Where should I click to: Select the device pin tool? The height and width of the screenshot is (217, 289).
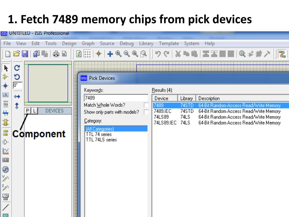pyautogui.click(x=6, y=142)
